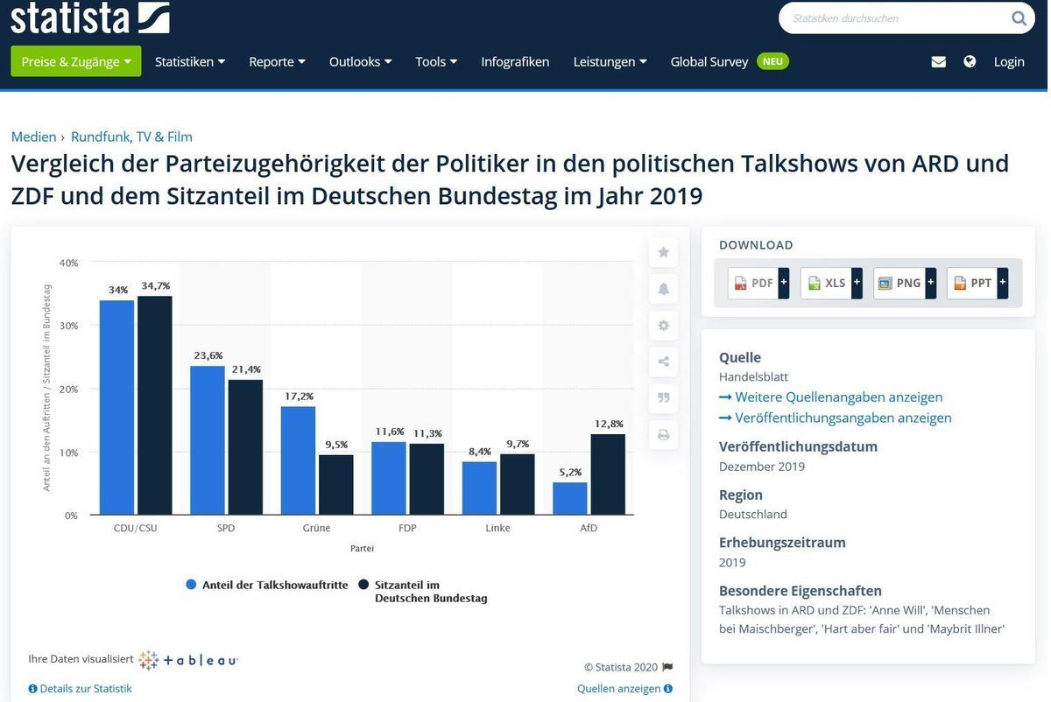The width and height of the screenshot is (1051, 702).
Task: Click the quotation citation icon
Action: coord(663,398)
